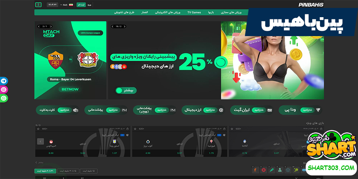358x179 pixels.
Task: Select the 30 to 60 minutes filter
Action: 45,171
